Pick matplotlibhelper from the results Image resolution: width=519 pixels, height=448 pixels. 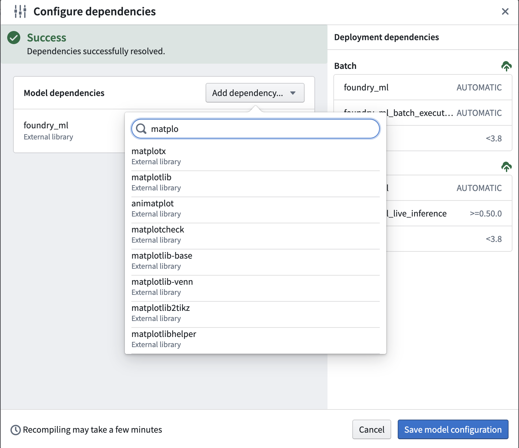tap(256, 339)
